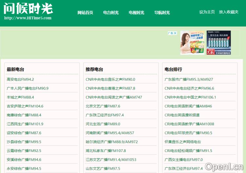Open 广丰人民广播电台FM90.9
The width and height of the screenshot is (246, 173).
(28, 88)
